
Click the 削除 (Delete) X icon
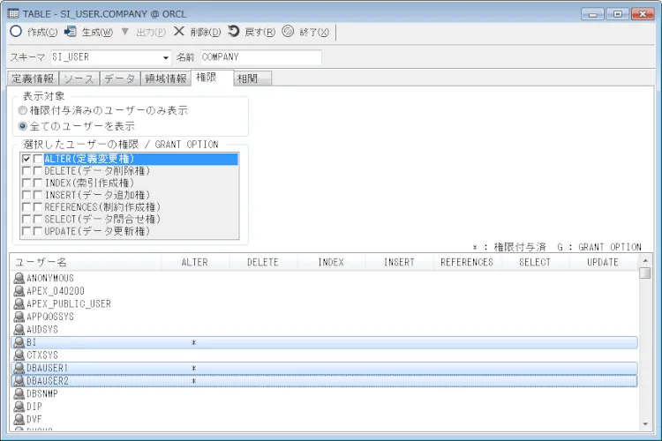click(178, 31)
